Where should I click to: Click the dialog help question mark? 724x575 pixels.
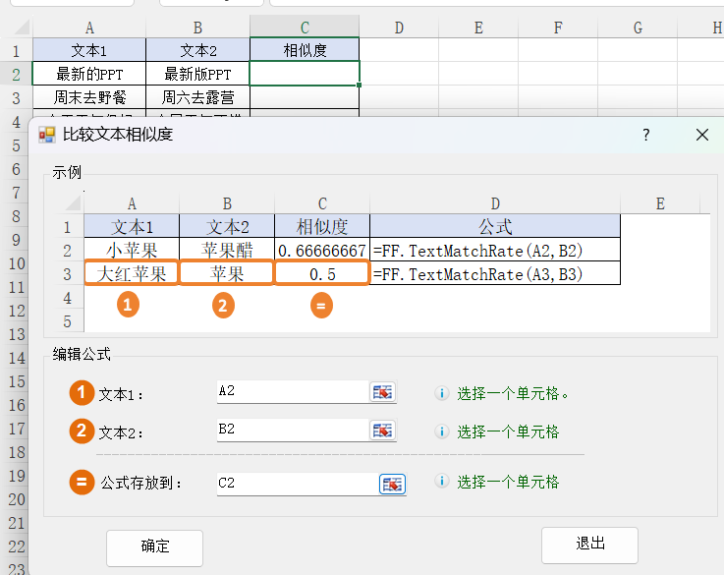pos(645,136)
